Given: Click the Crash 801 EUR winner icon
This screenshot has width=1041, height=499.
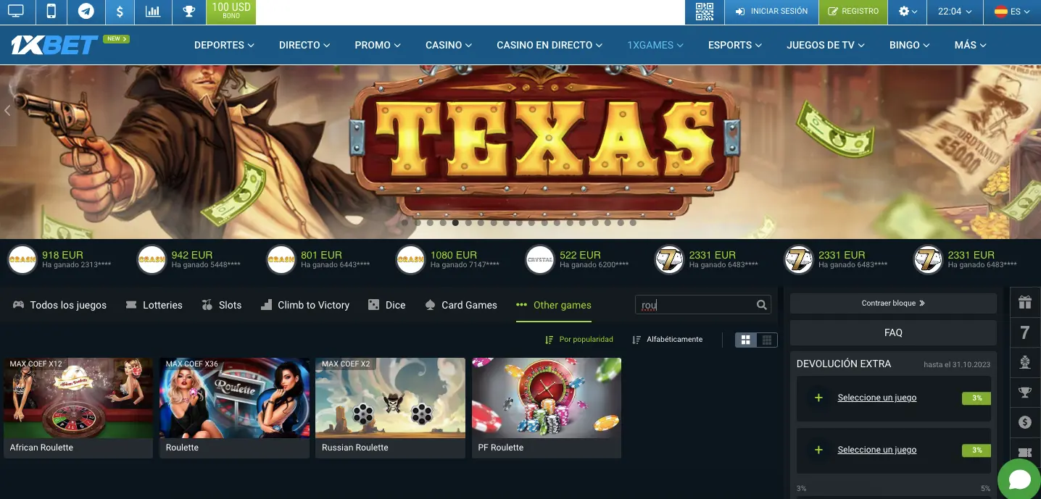Looking at the screenshot, I should pos(281,259).
